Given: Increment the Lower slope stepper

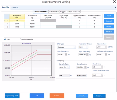Looking at the screenshot, I should point(106,46).
